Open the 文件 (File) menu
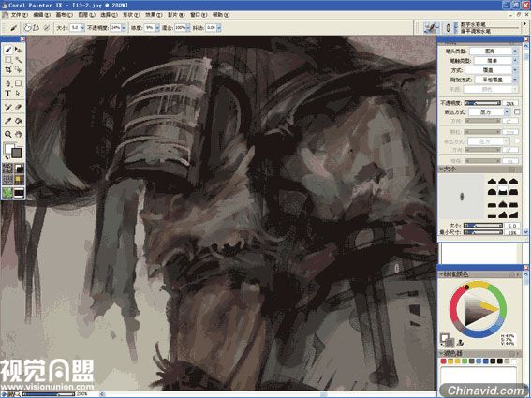The image size is (531, 398). click(x=20, y=15)
